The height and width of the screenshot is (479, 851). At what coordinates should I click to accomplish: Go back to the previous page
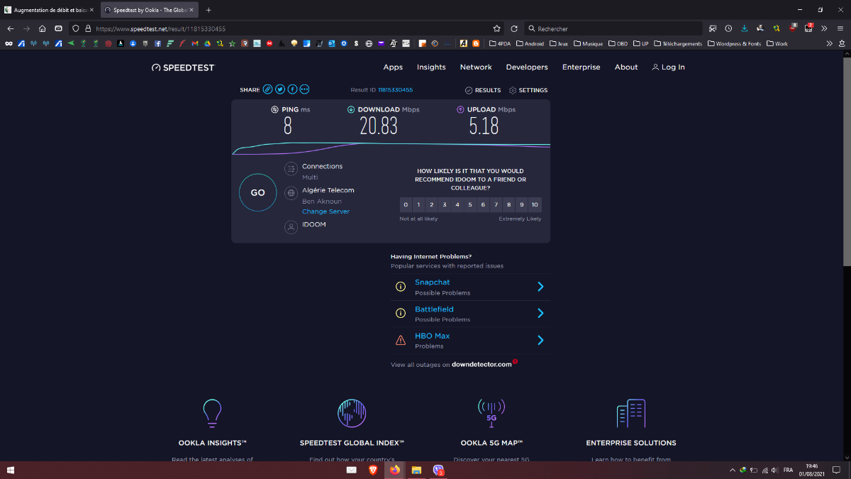[10, 28]
